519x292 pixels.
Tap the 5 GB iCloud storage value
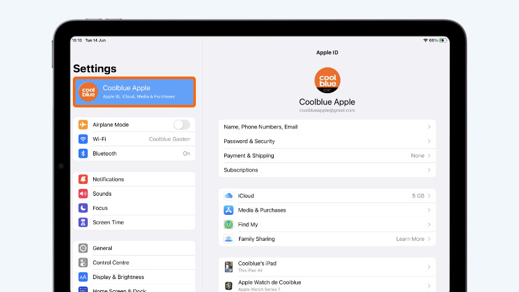click(418, 196)
